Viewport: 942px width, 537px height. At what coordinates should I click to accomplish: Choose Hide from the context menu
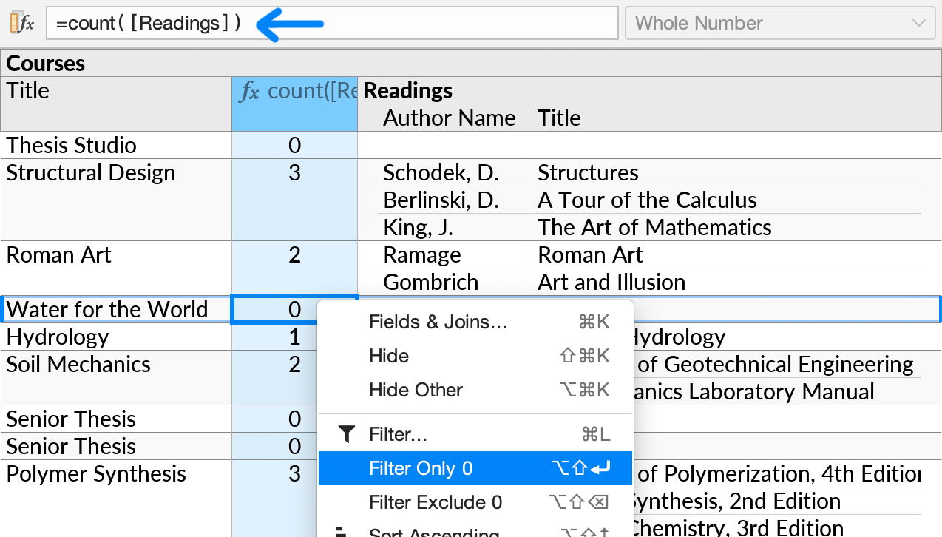(x=388, y=356)
